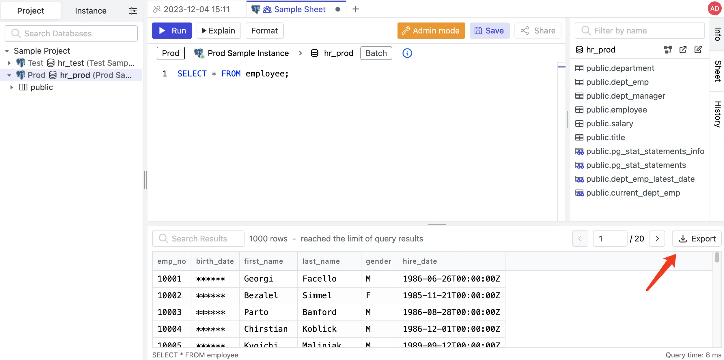
Task: Click the public.pg_stat_statements_info view icon
Action: pyautogui.click(x=579, y=151)
